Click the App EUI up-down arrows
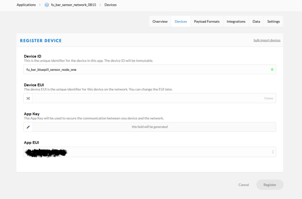This screenshot has width=302, height=199. tap(273, 152)
